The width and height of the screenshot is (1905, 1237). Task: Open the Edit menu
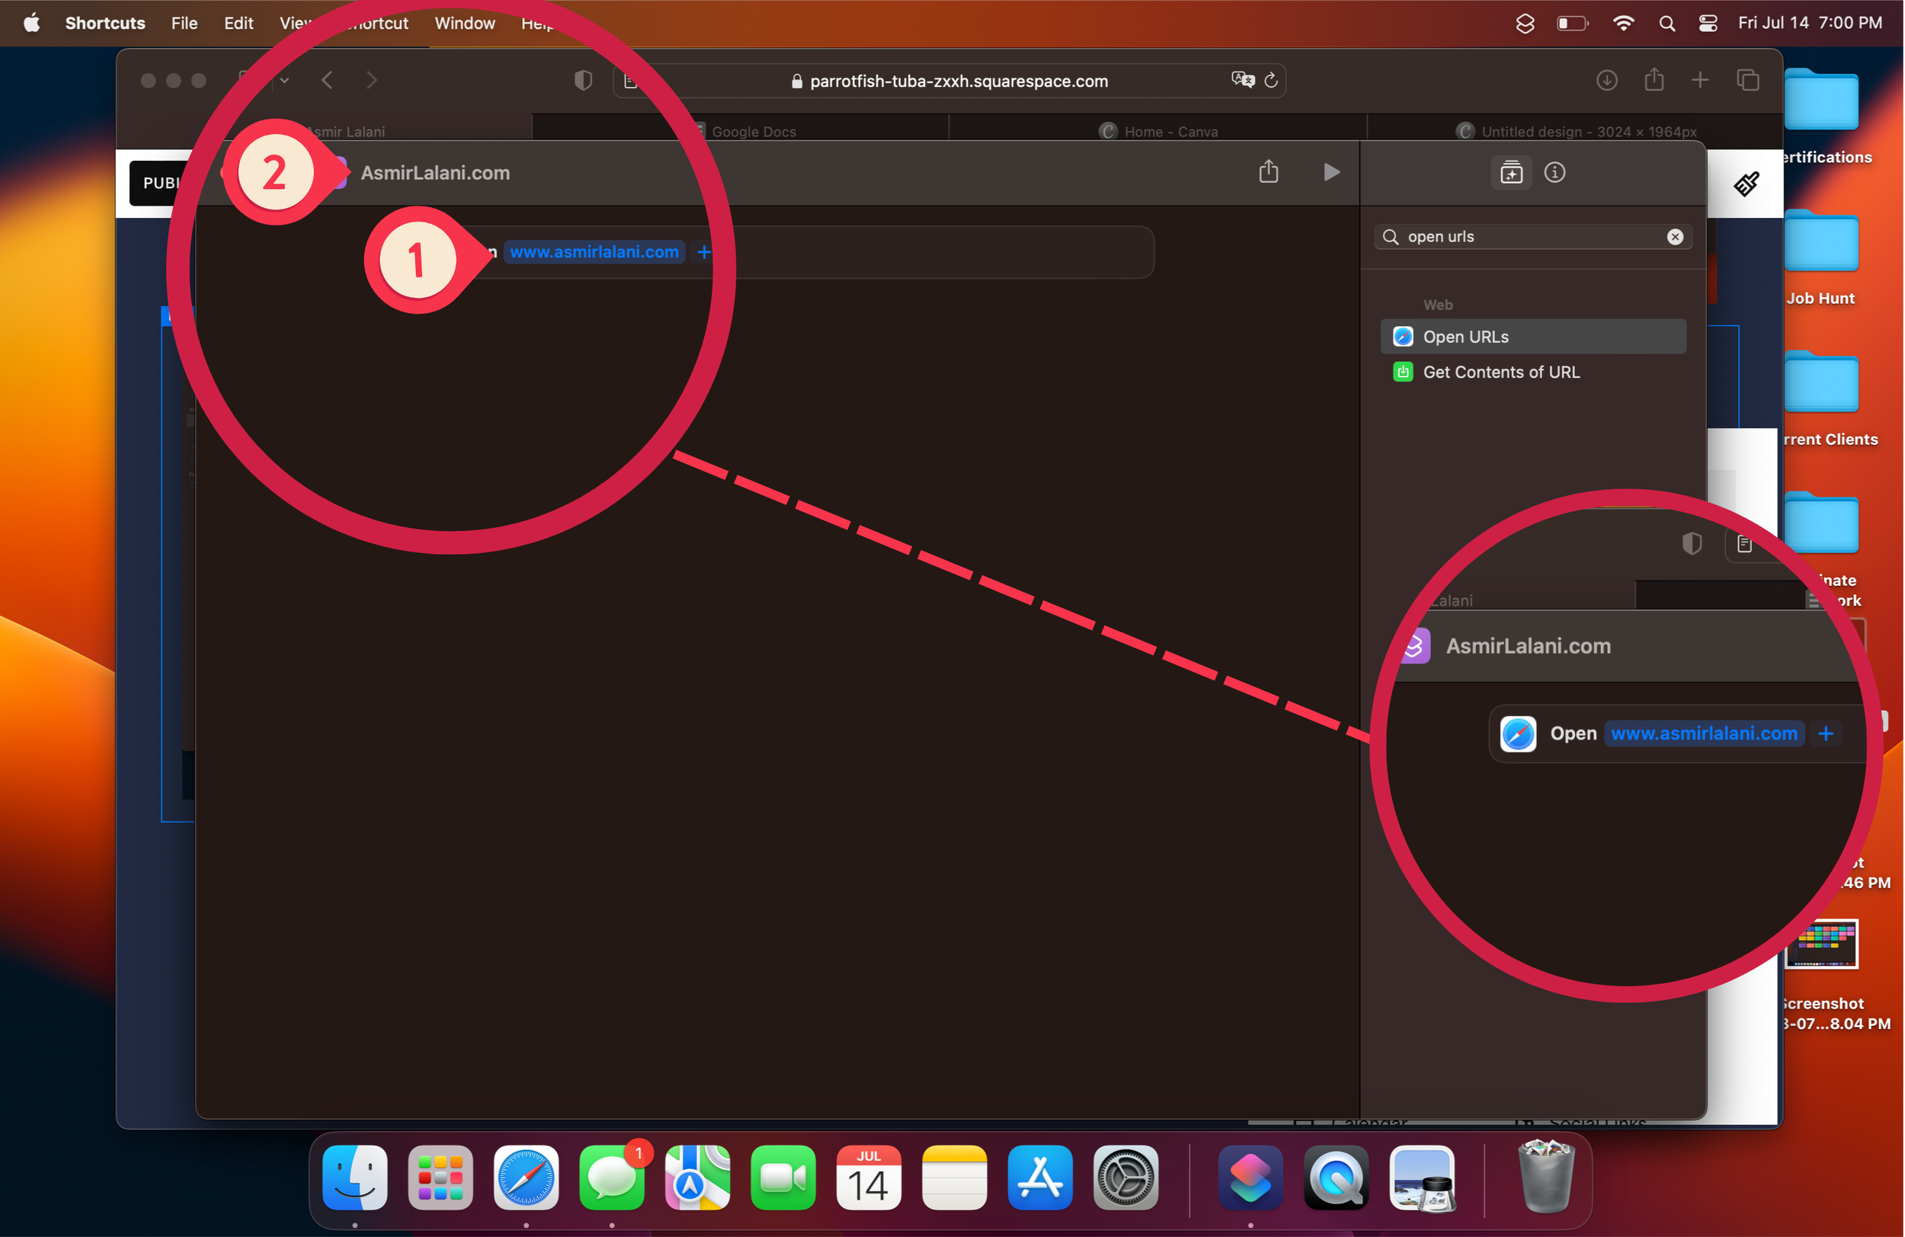click(x=238, y=23)
